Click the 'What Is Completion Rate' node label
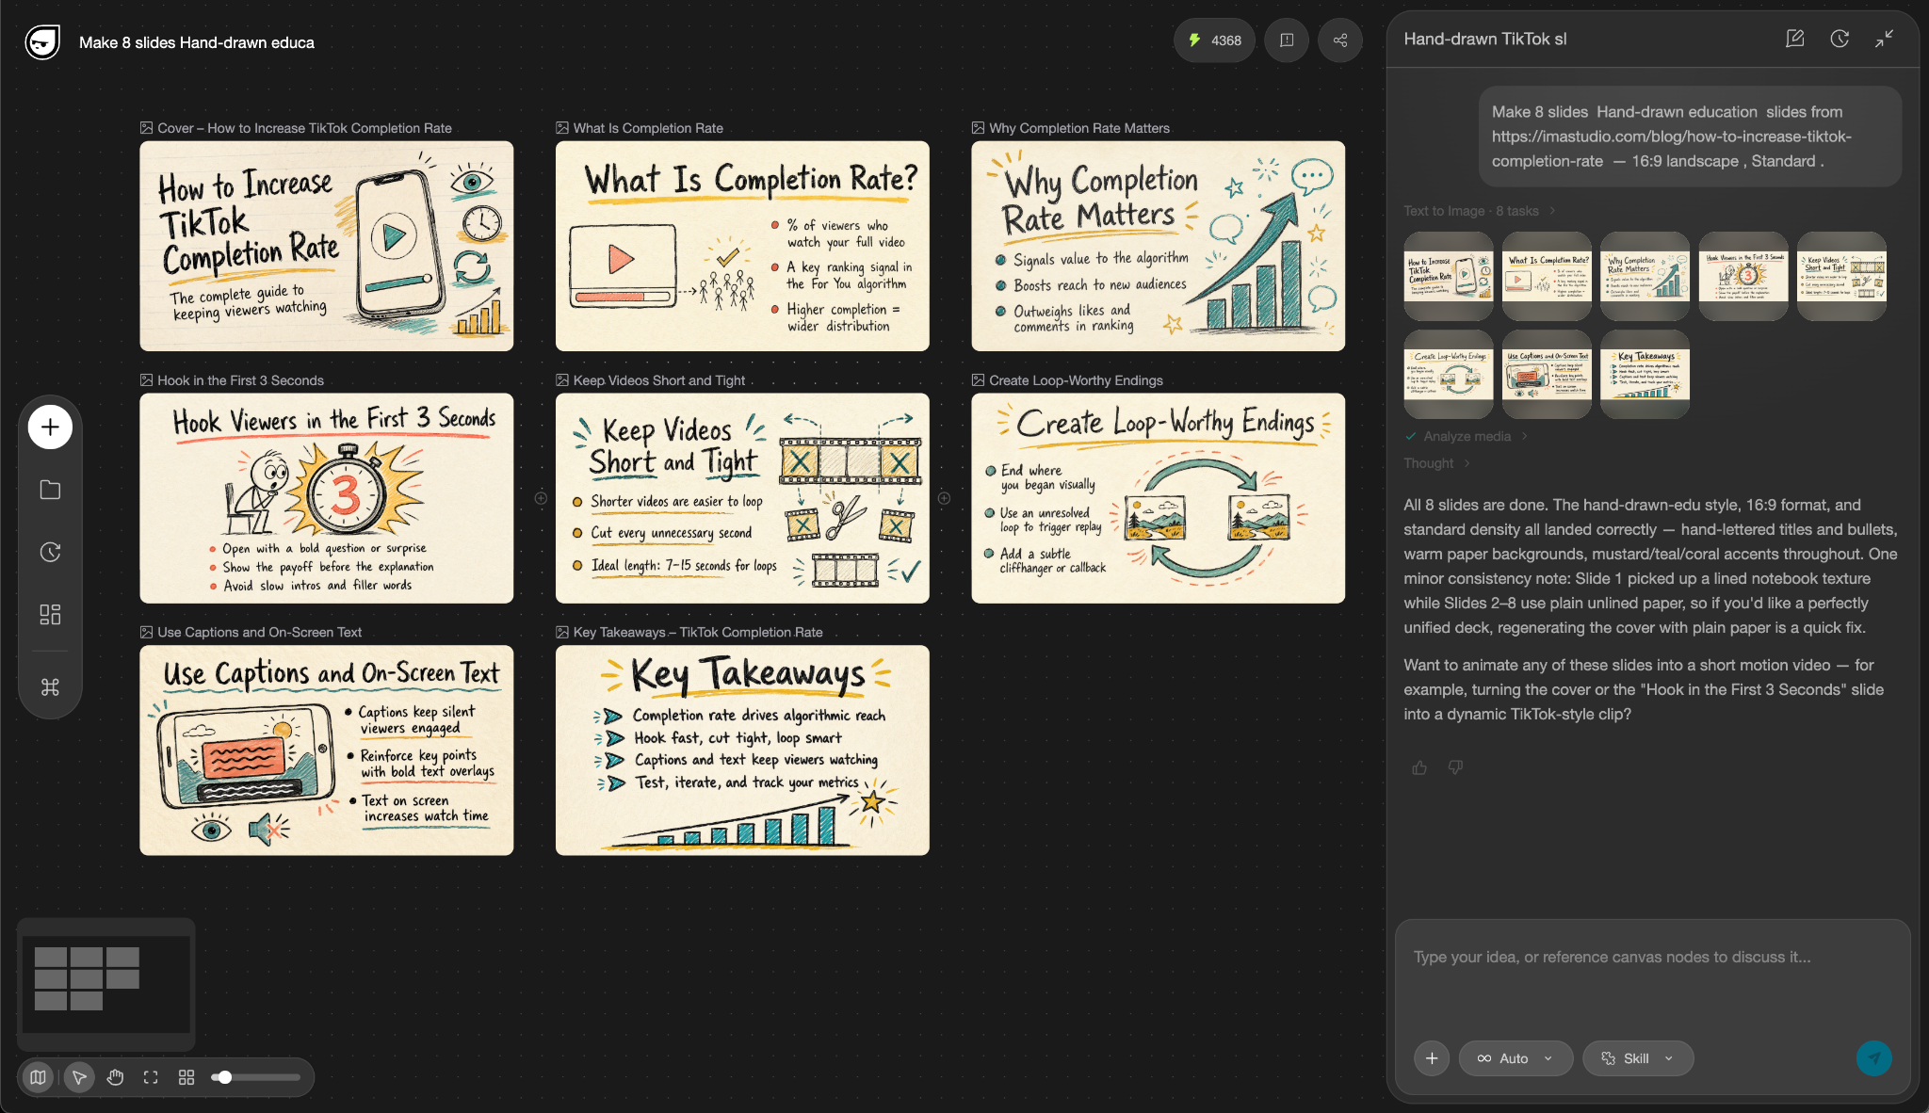The image size is (1929, 1113). tap(648, 128)
